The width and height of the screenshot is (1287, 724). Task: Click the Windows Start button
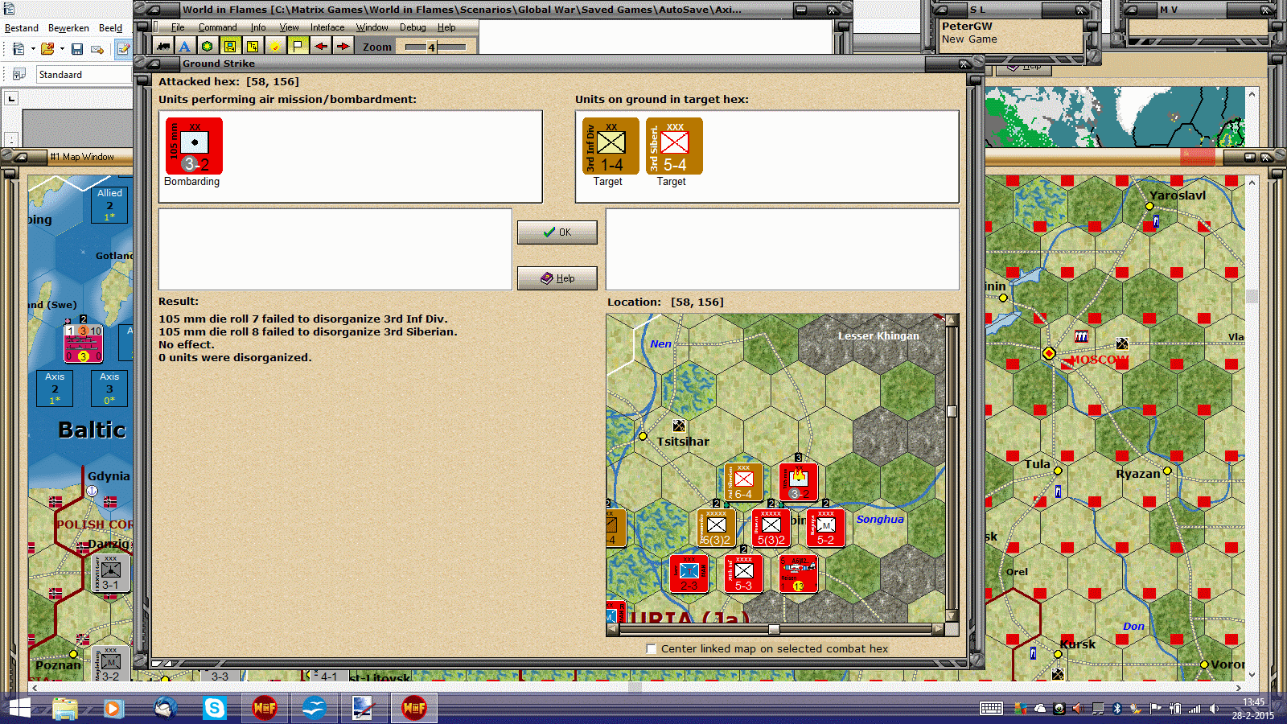point(19,708)
